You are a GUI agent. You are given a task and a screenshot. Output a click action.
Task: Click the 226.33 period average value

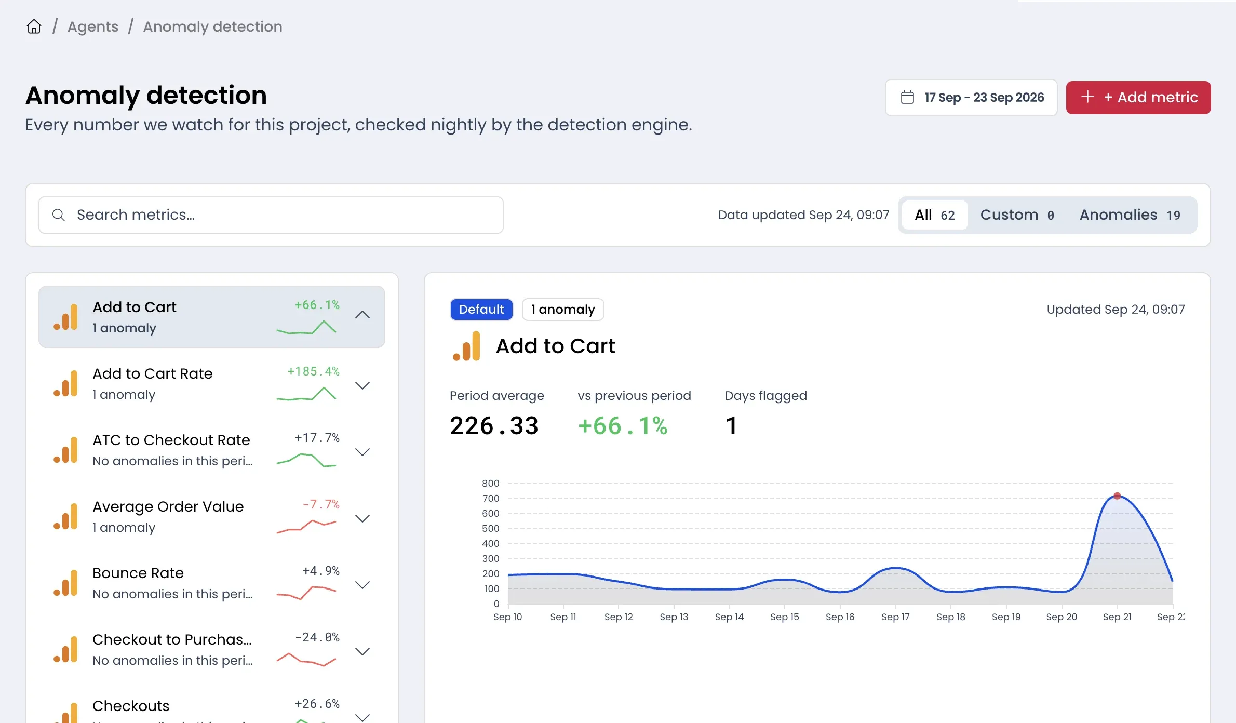[494, 426]
